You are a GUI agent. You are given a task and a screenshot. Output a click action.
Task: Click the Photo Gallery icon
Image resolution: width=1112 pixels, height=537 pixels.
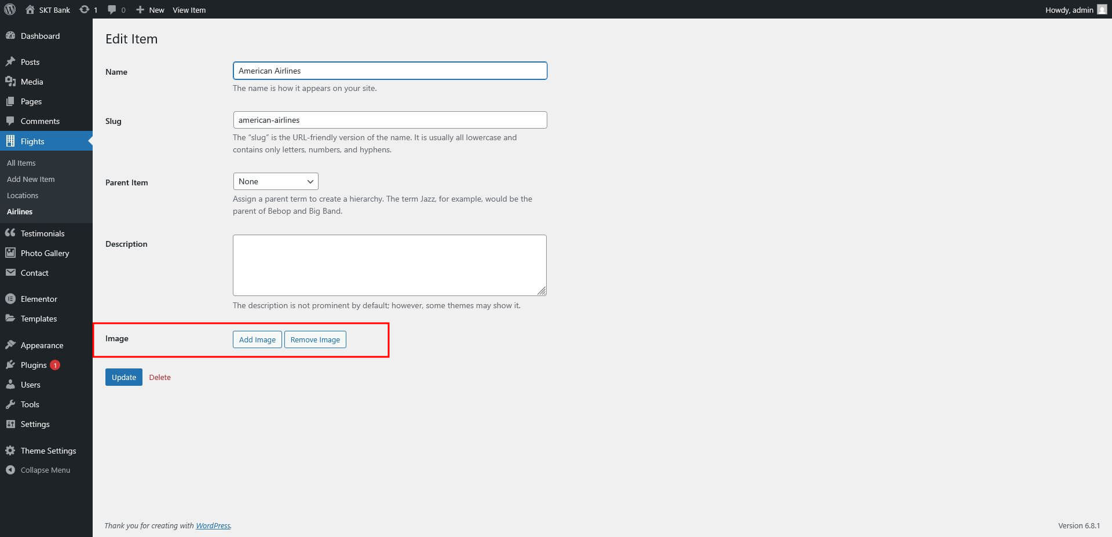[10, 253]
